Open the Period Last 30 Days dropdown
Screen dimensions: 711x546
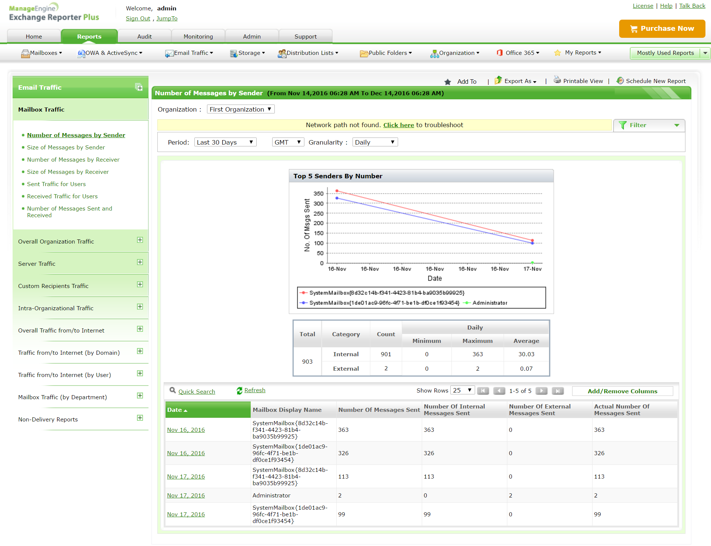[225, 142]
